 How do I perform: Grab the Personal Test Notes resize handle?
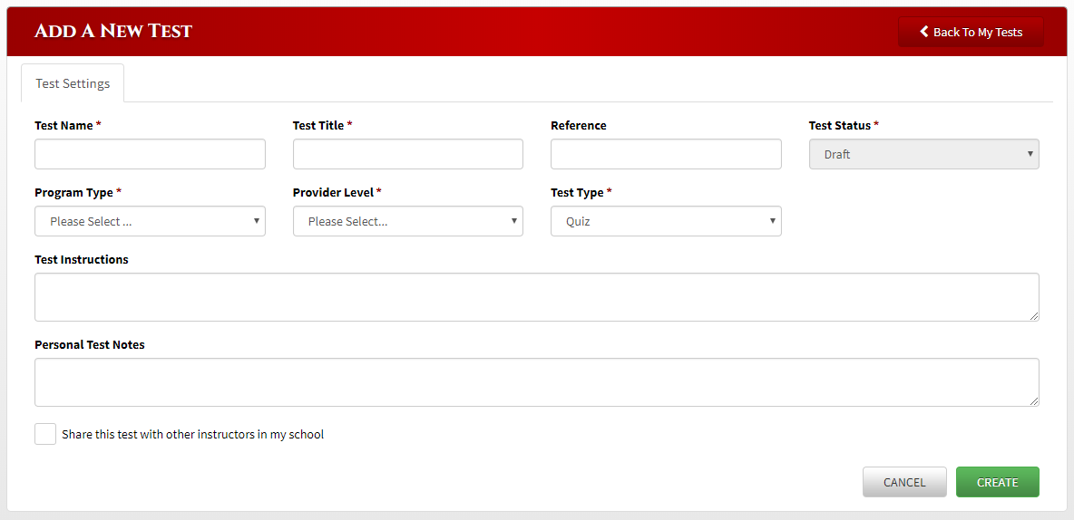[x=1033, y=400]
